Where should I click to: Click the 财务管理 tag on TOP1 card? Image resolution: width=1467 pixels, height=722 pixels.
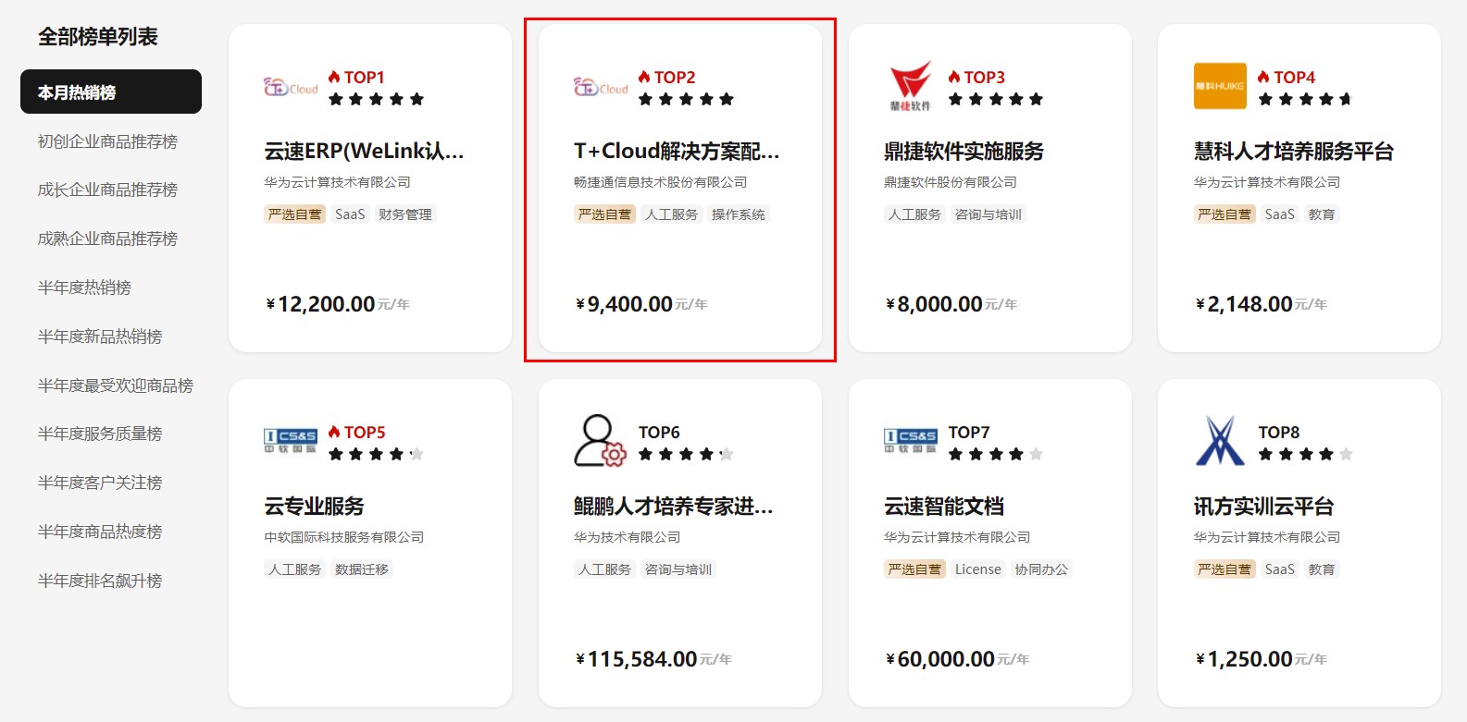(405, 214)
